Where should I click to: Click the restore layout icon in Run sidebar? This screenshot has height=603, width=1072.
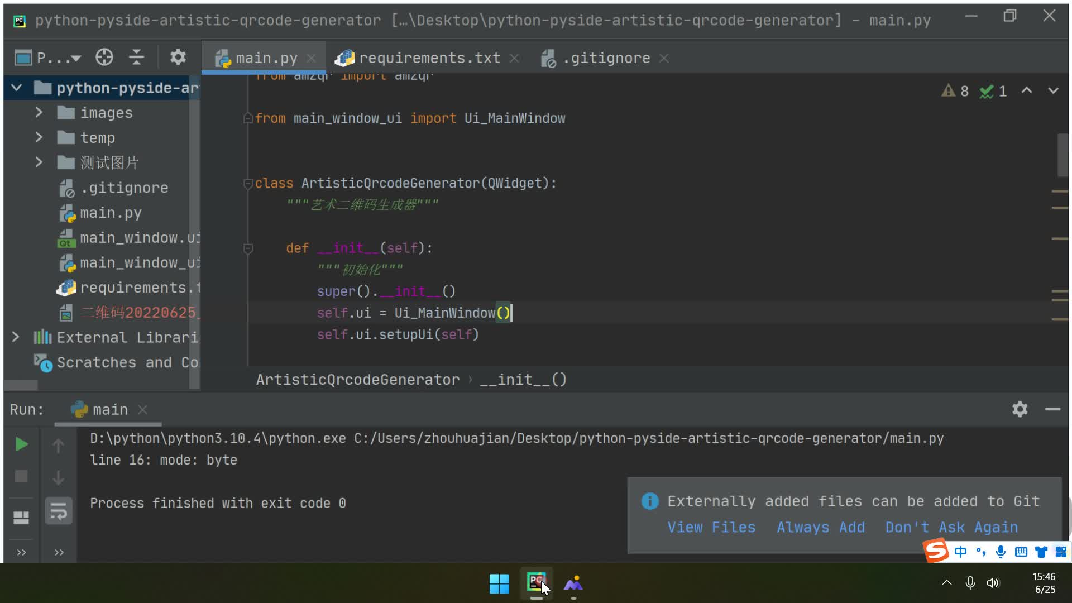[21, 518]
